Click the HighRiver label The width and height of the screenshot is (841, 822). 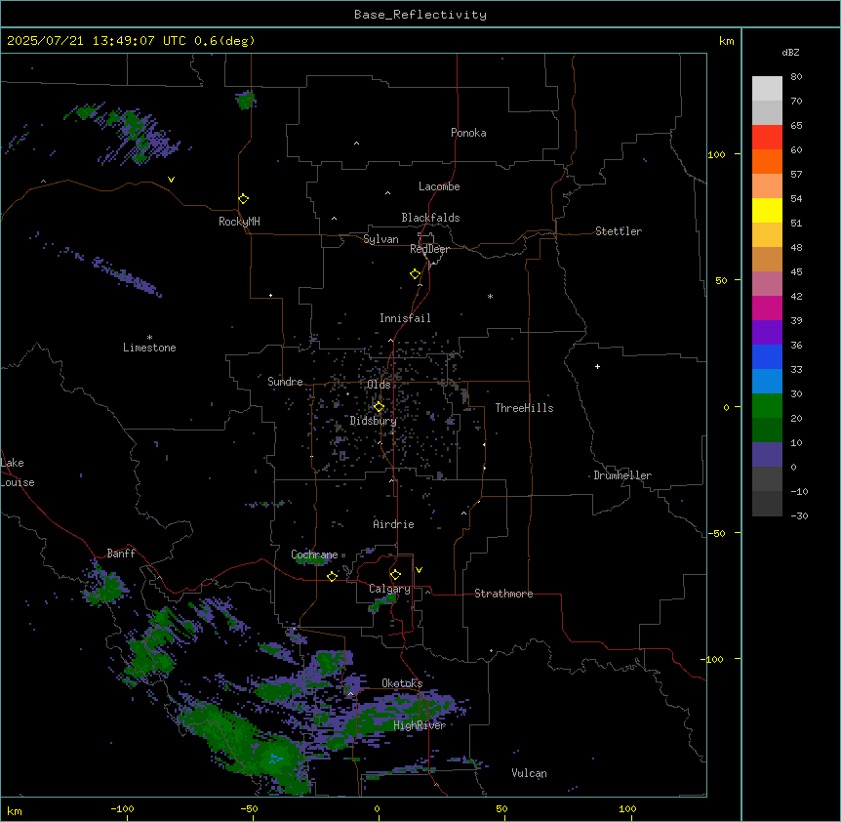420,725
